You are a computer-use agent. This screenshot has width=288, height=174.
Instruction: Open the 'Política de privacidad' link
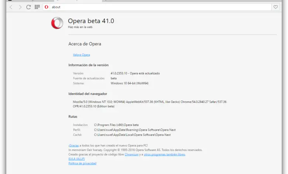[x=82, y=163]
